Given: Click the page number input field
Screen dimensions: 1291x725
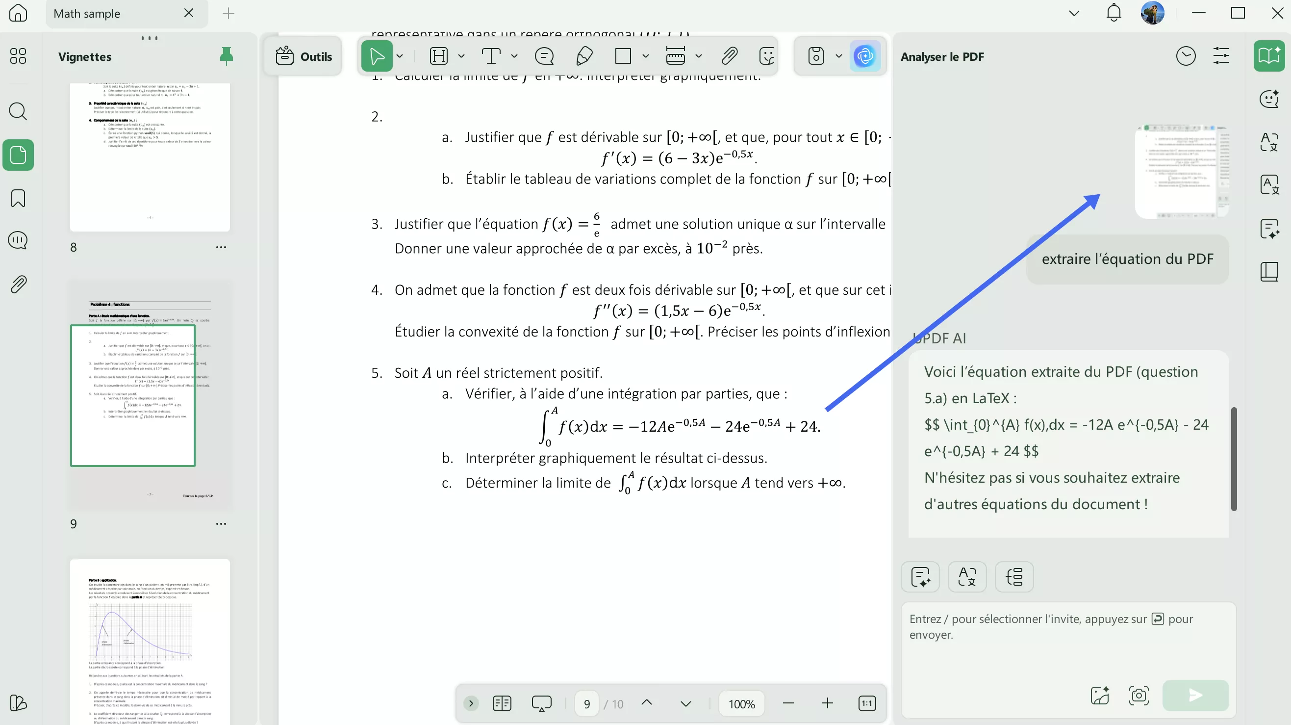Looking at the screenshot, I should point(586,703).
